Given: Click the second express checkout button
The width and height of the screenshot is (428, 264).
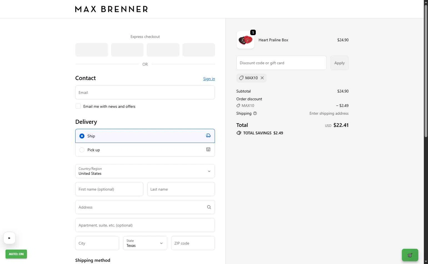Looking at the screenshot, I should click(127, 50).
